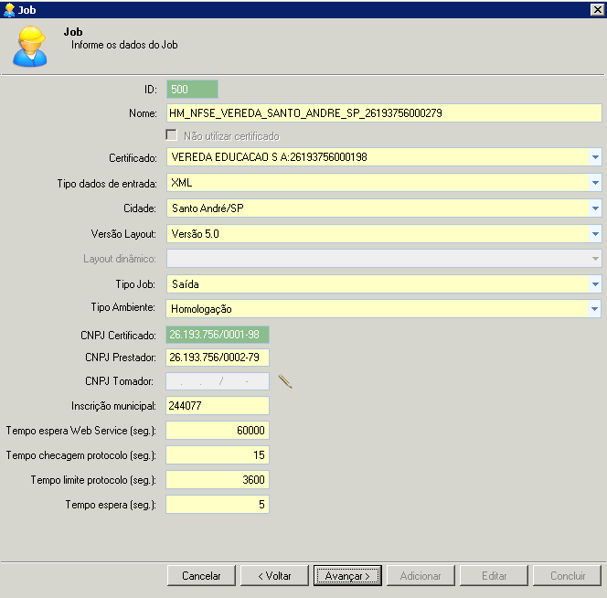Screen dimensions: 607x598
Task: Click the Avançar button
Action: 347,576
